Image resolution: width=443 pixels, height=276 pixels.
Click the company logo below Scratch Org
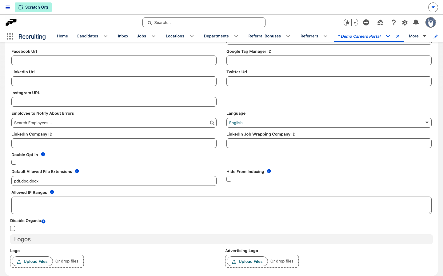pyautogui.click(x=11, y=22)
